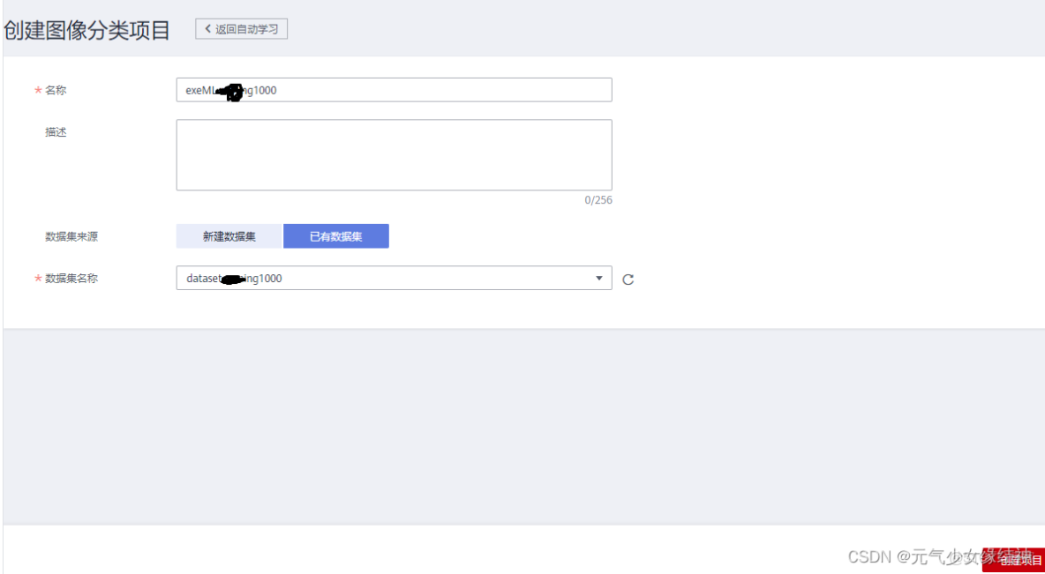
Task: Click the 描述 field label
Action: 56,132
